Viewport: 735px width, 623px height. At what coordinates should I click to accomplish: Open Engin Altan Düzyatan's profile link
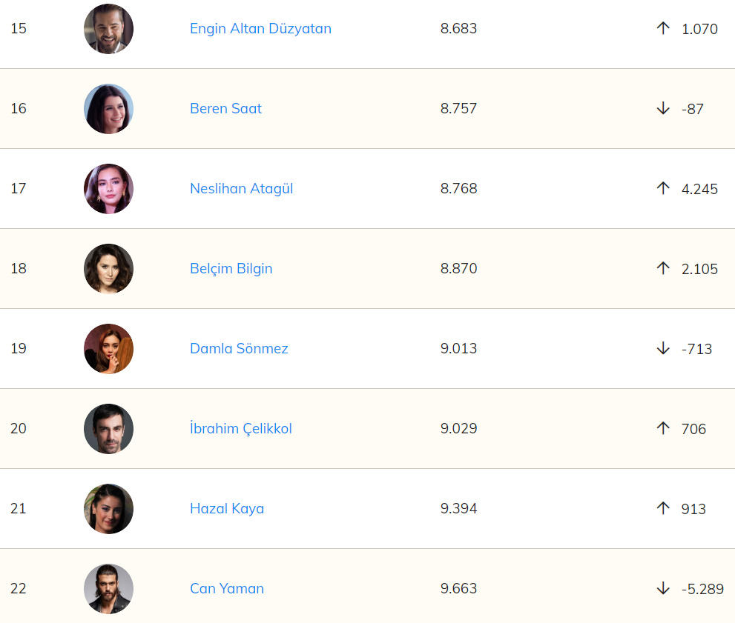260,29
